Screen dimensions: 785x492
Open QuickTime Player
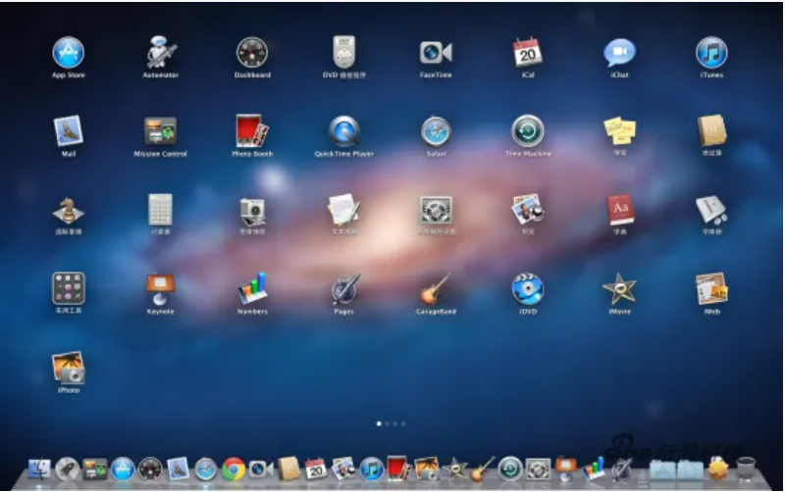343,131
